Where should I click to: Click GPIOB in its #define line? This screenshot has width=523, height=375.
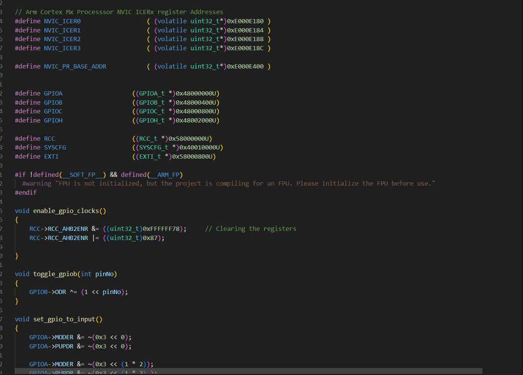[x=53, y=103]
